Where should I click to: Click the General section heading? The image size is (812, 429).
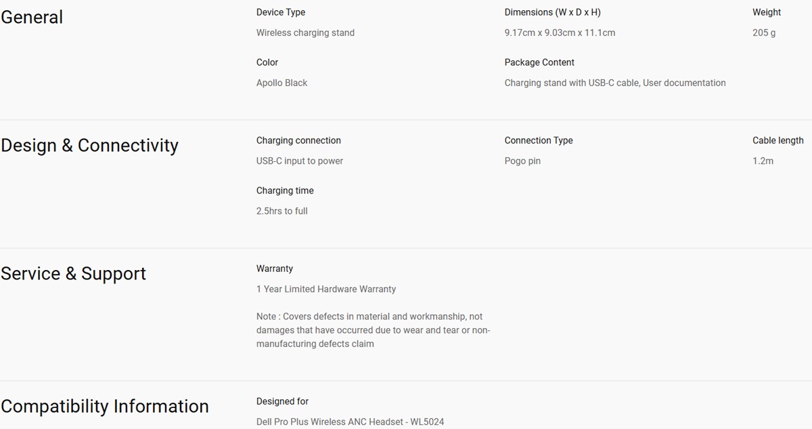pyautogui.click(x=32, y=17)
